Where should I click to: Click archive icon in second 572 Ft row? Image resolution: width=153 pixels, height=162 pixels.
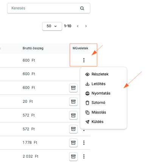73,129
